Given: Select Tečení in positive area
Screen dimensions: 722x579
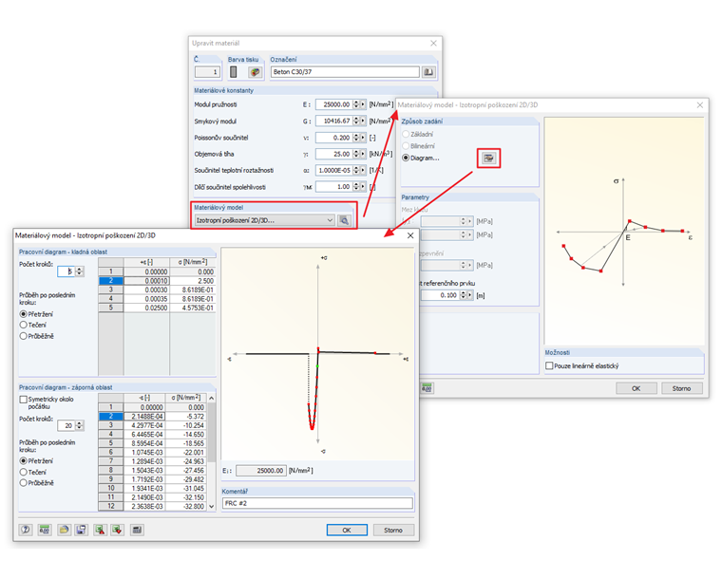Looking at the screenshot, I should pyautogui.click(x=23, y=325).
